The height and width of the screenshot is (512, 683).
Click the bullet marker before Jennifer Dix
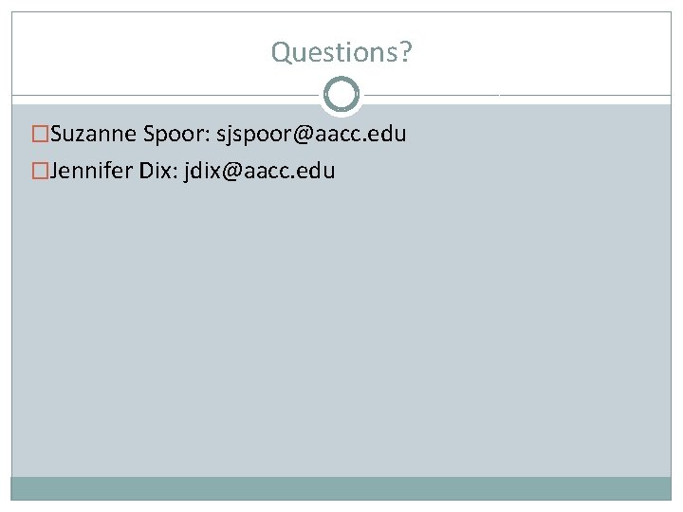point(39,172)
